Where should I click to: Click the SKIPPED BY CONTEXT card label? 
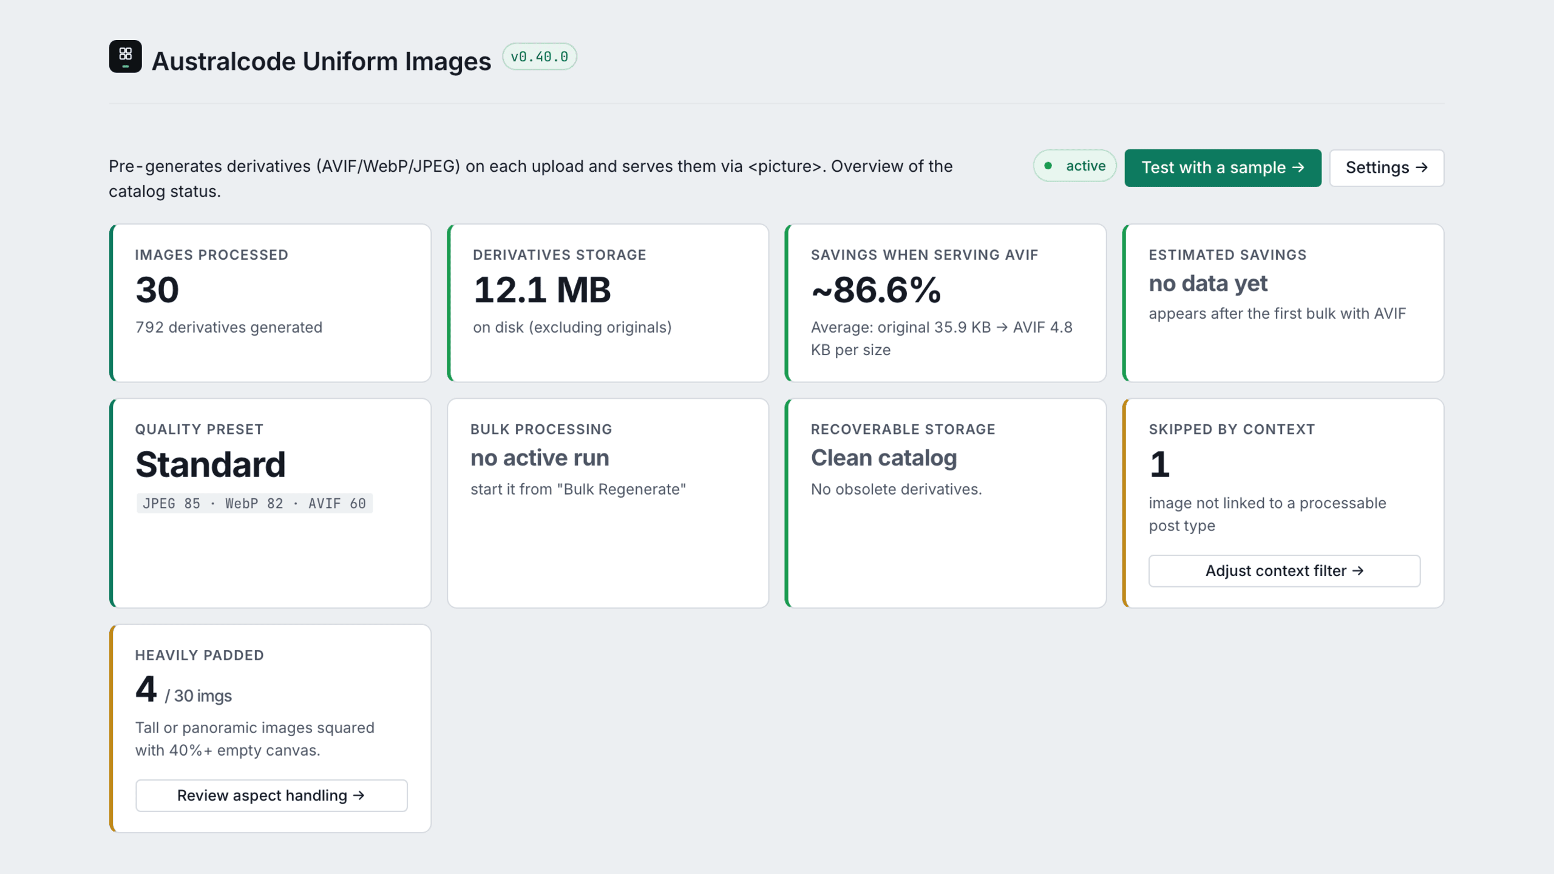1232,429
